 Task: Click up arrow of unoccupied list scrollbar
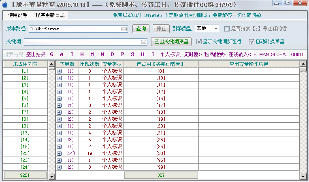point(51,64)
